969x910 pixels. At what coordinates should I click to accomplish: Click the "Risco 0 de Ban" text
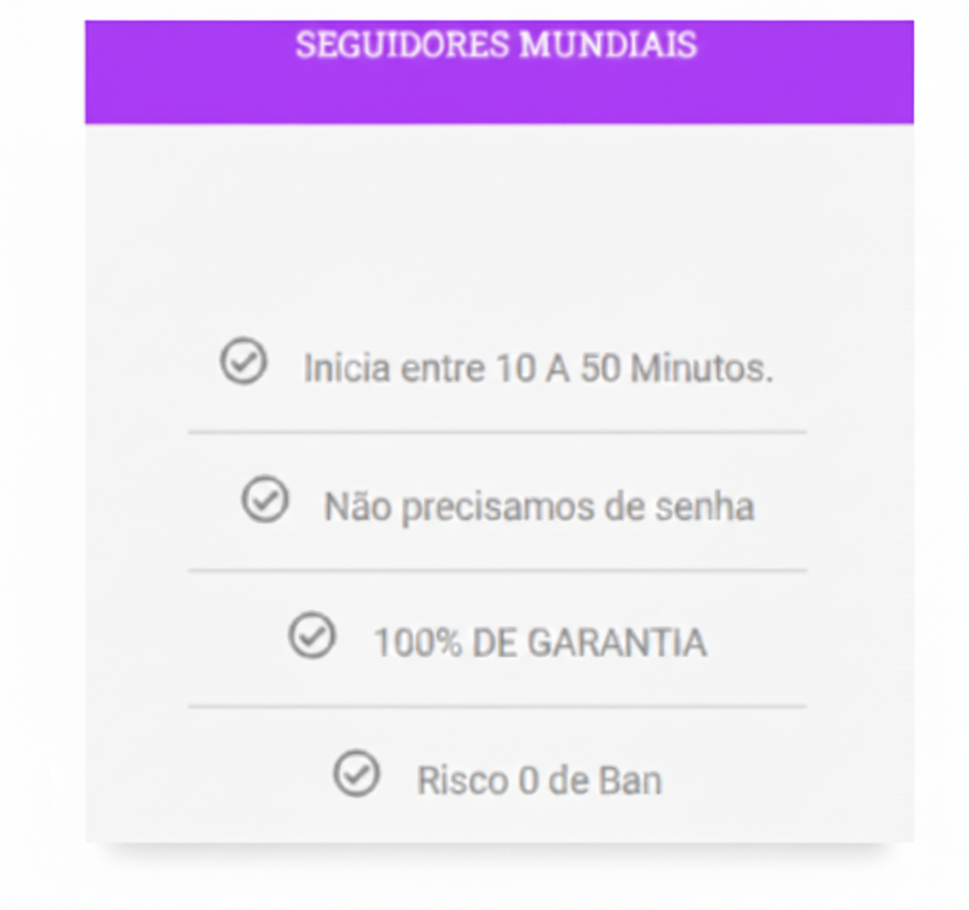[x=540, y=781]
